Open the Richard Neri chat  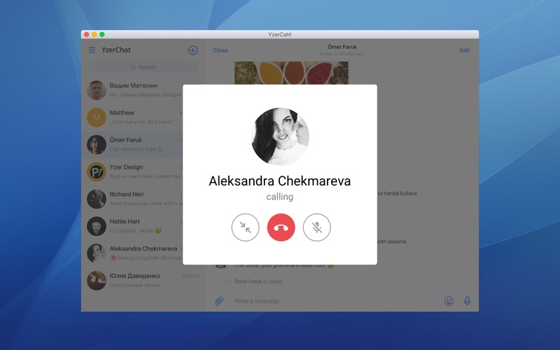pyautogui.click(x=143, y=199)
